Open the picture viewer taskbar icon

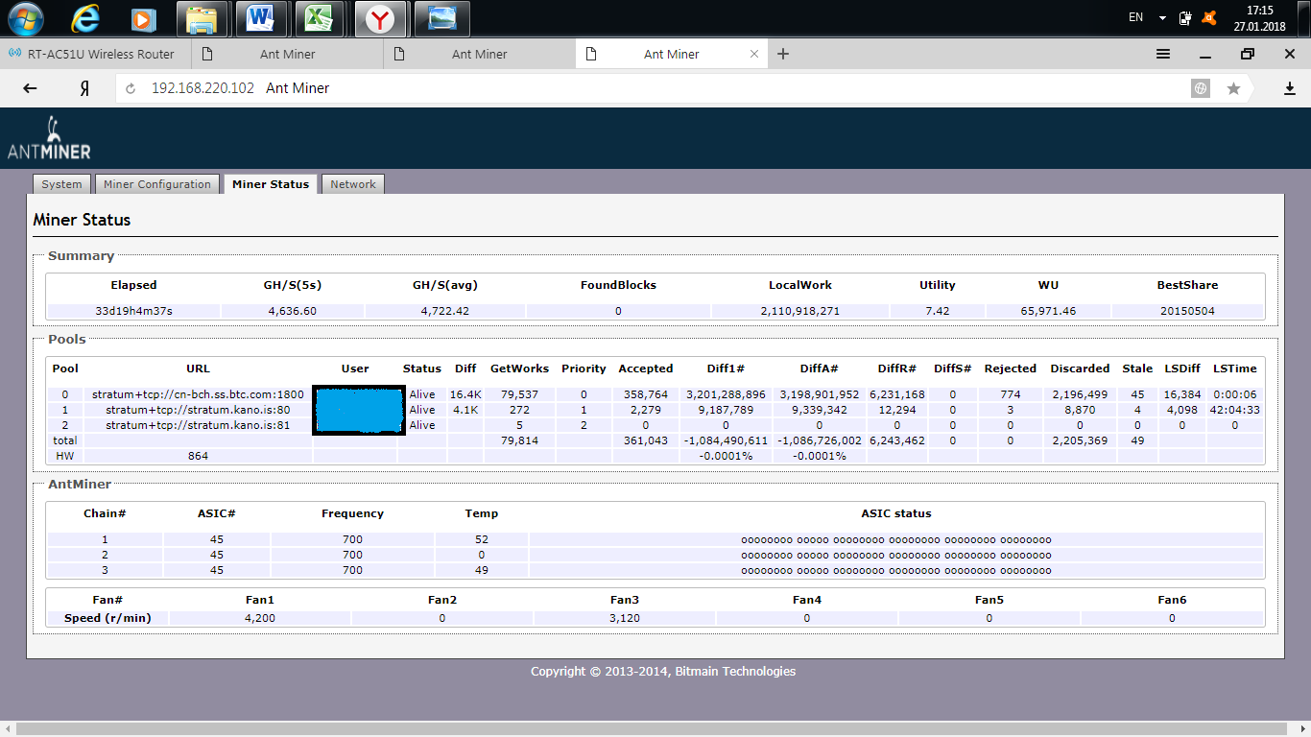[x=441, y=18]
